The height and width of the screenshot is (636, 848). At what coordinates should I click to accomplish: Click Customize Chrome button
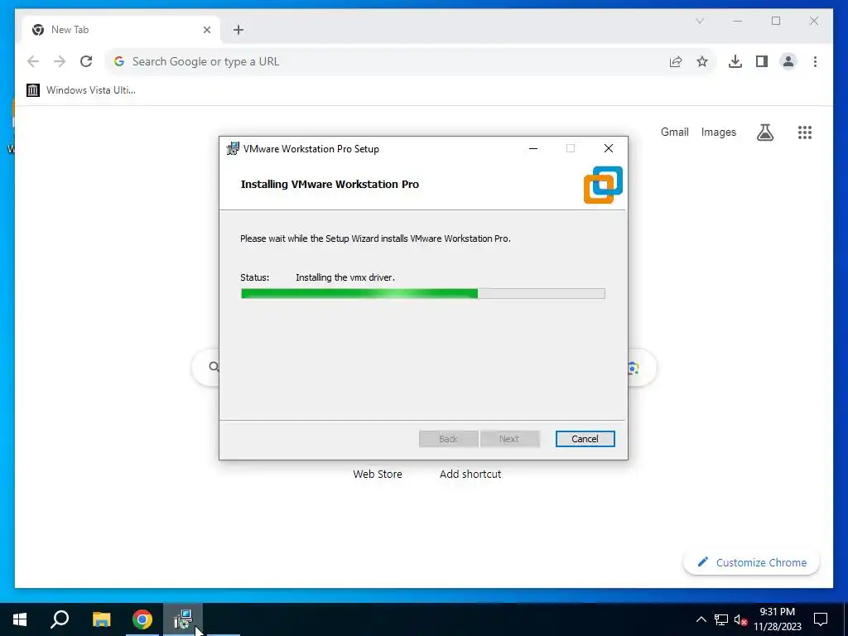(751, 562)
